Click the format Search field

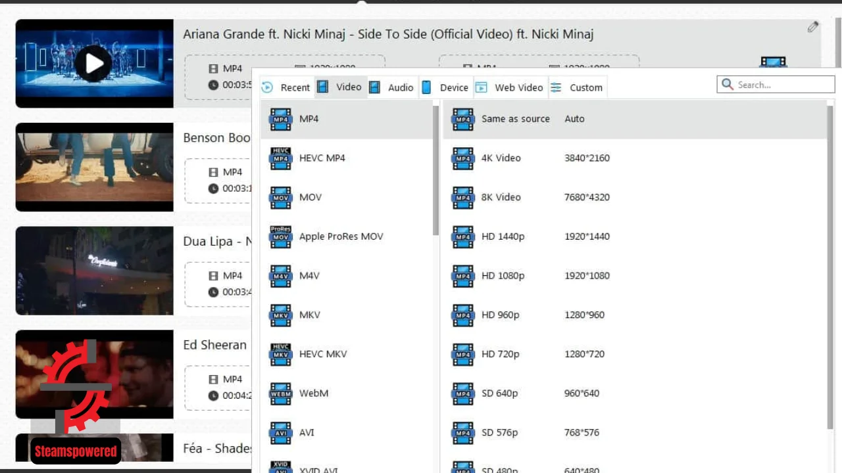(776, 84)
